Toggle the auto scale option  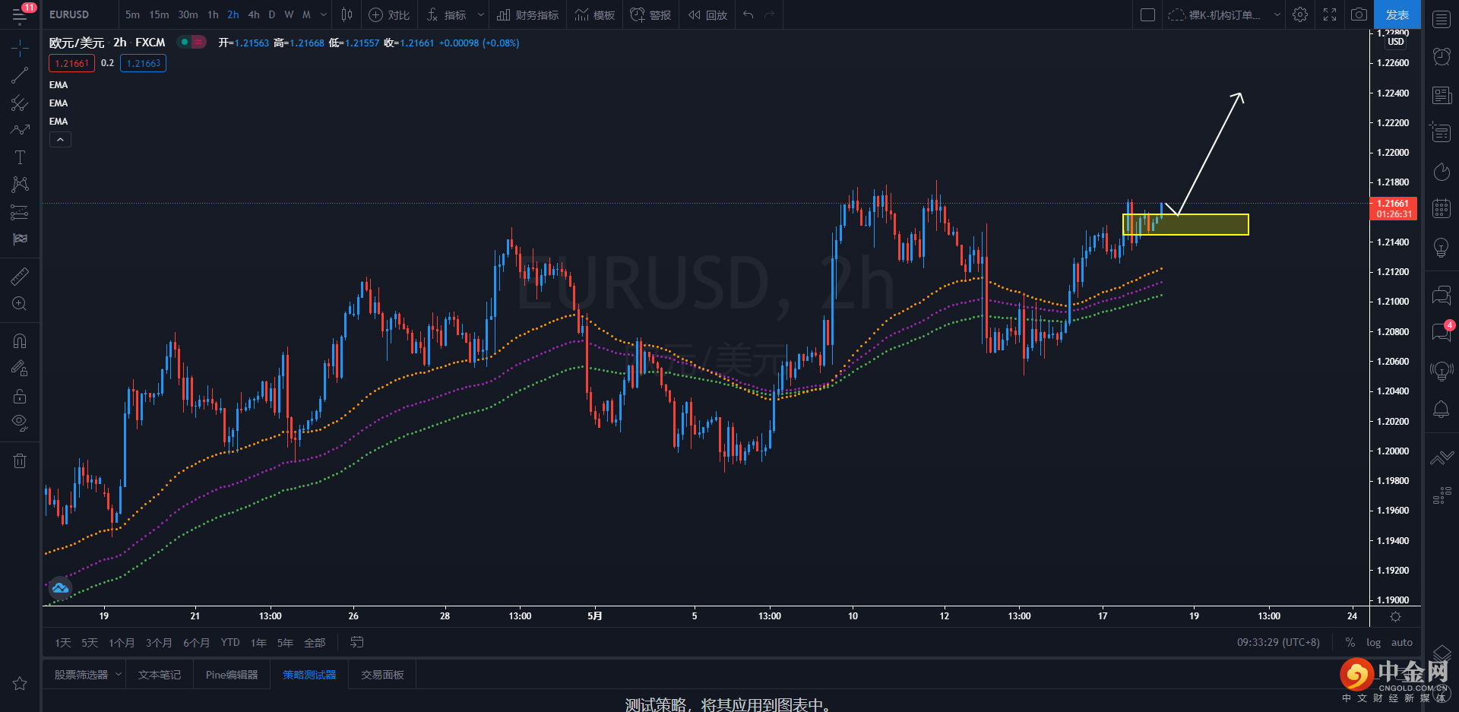pos(1401,643)
